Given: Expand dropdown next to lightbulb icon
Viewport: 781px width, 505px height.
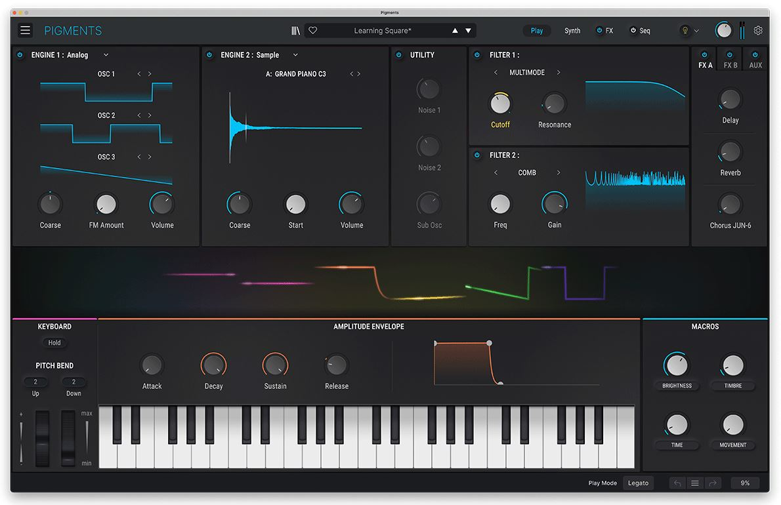Looking at the screenshot, I should click(696, 31).
